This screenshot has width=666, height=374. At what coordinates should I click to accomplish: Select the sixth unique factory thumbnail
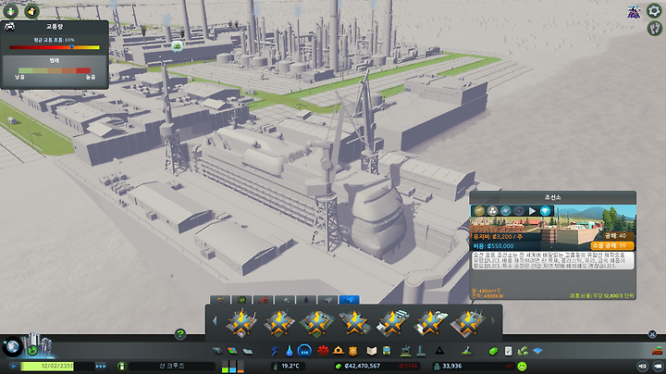[429, 323]
